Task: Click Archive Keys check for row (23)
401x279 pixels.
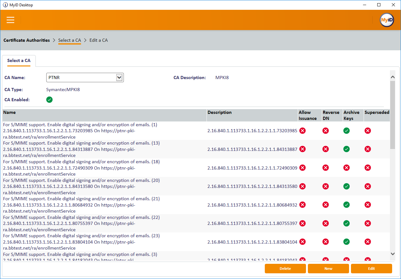Action: point(347,242)
